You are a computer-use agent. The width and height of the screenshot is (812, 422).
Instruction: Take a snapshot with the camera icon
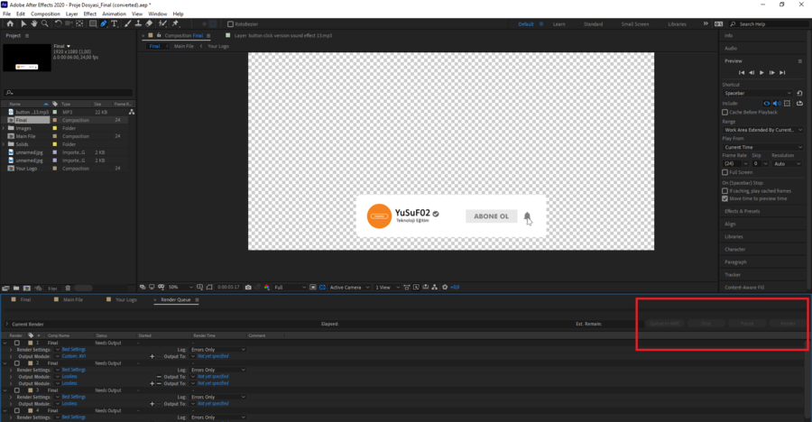point(248,287)
